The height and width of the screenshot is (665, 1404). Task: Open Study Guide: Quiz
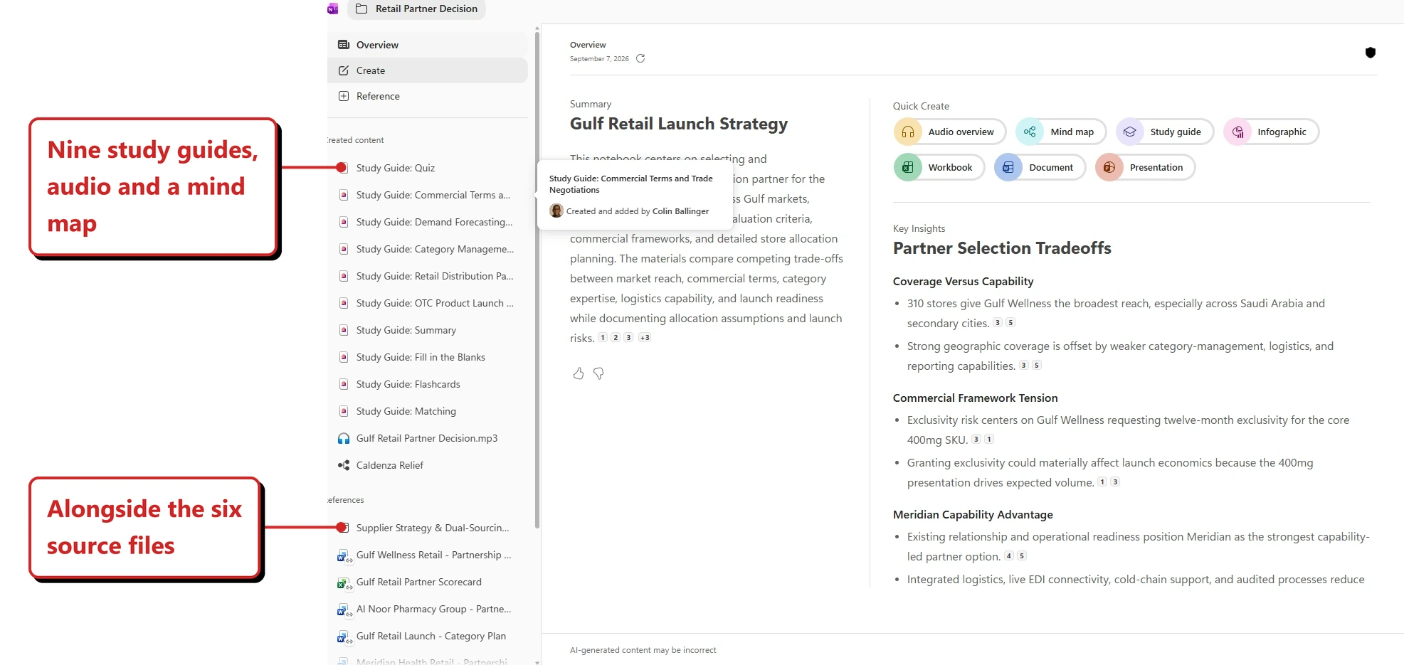click(427, 168)
